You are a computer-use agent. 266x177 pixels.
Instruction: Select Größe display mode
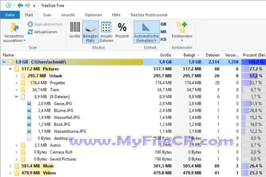coord(75,30)
